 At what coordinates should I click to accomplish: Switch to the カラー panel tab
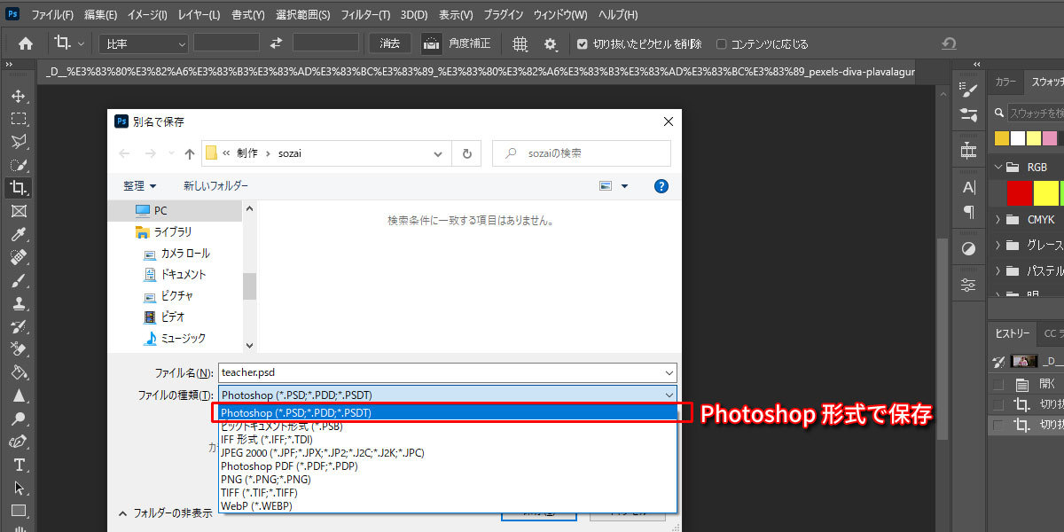pyautogui.click(x=1005, y=82)
